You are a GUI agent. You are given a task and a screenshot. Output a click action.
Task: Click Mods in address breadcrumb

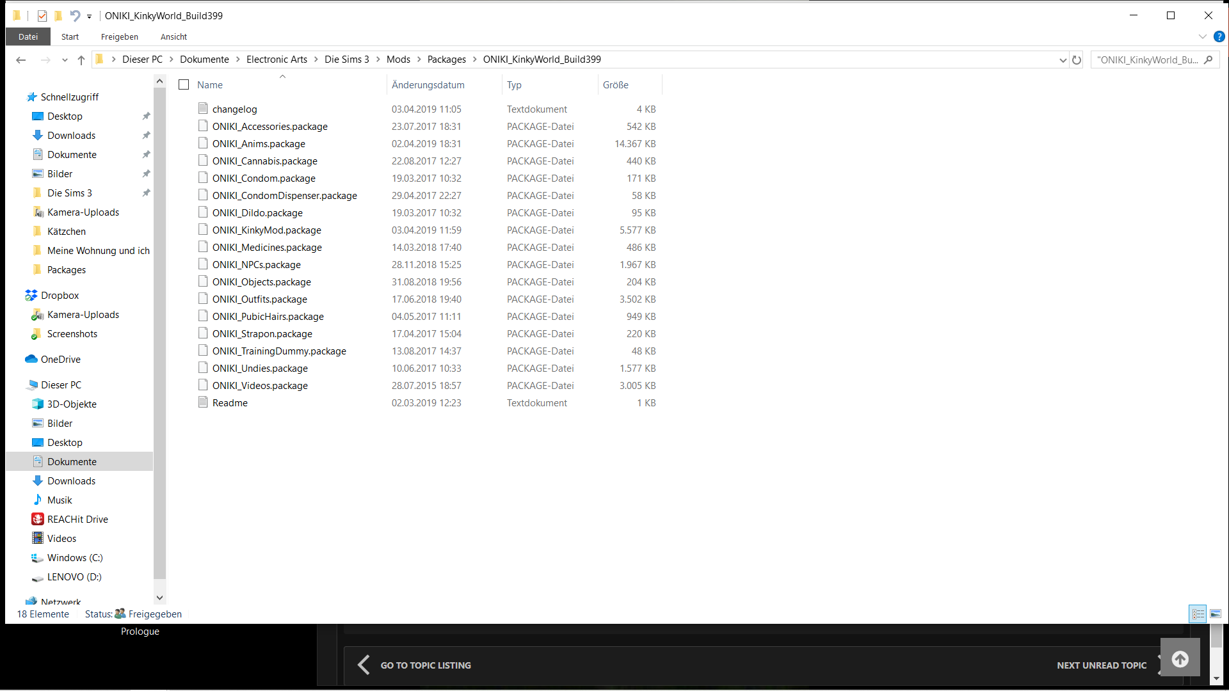[x=398, y=60]
